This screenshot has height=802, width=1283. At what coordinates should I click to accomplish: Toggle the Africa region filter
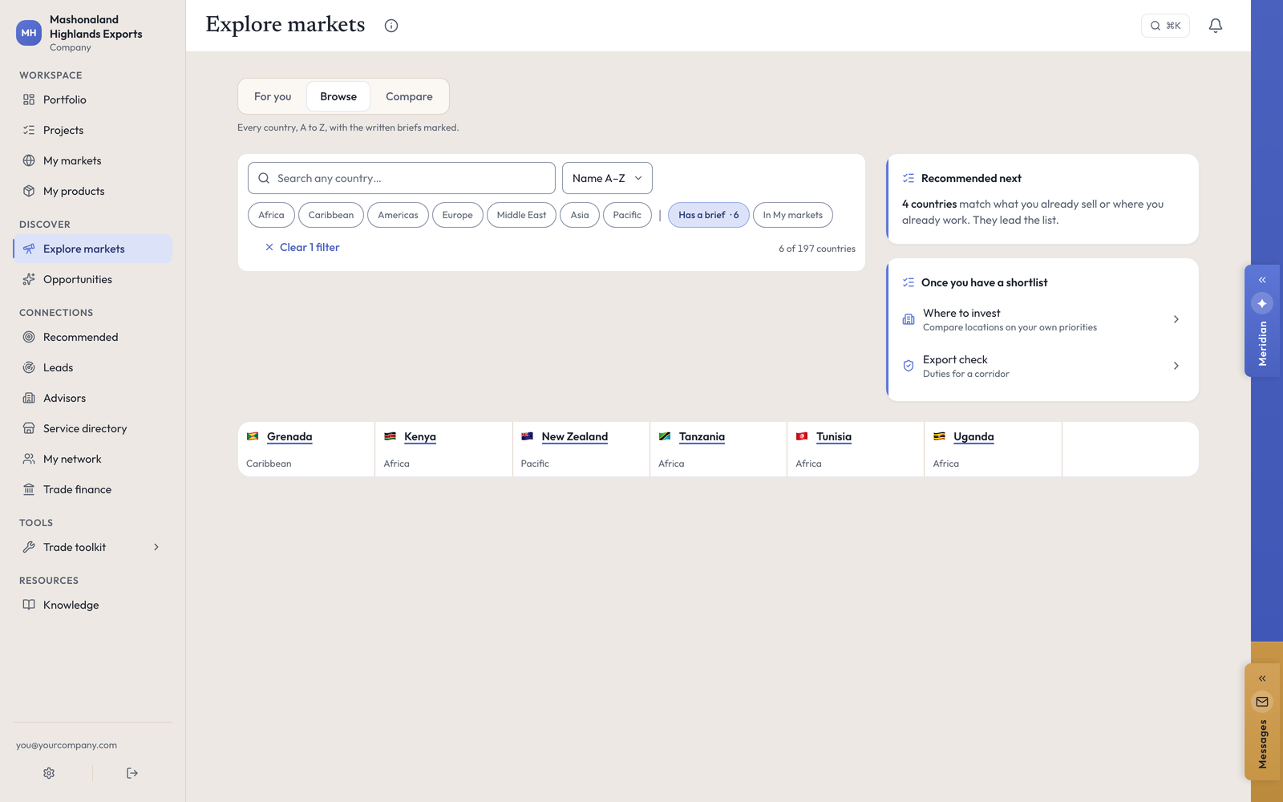(x=271, y=215)
